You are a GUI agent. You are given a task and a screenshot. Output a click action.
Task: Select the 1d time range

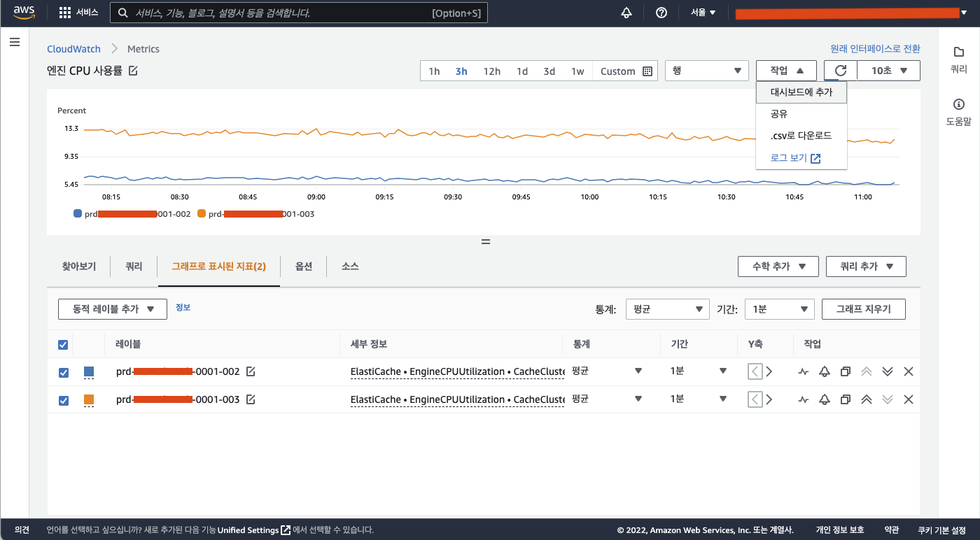click(522, 71)
